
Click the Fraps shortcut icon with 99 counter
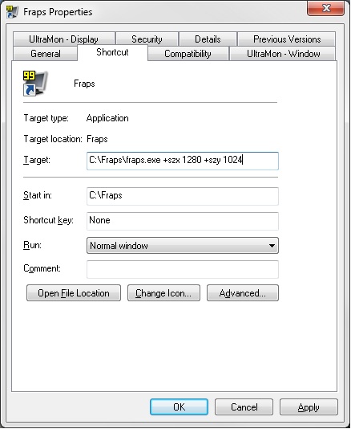pos(35,84)
